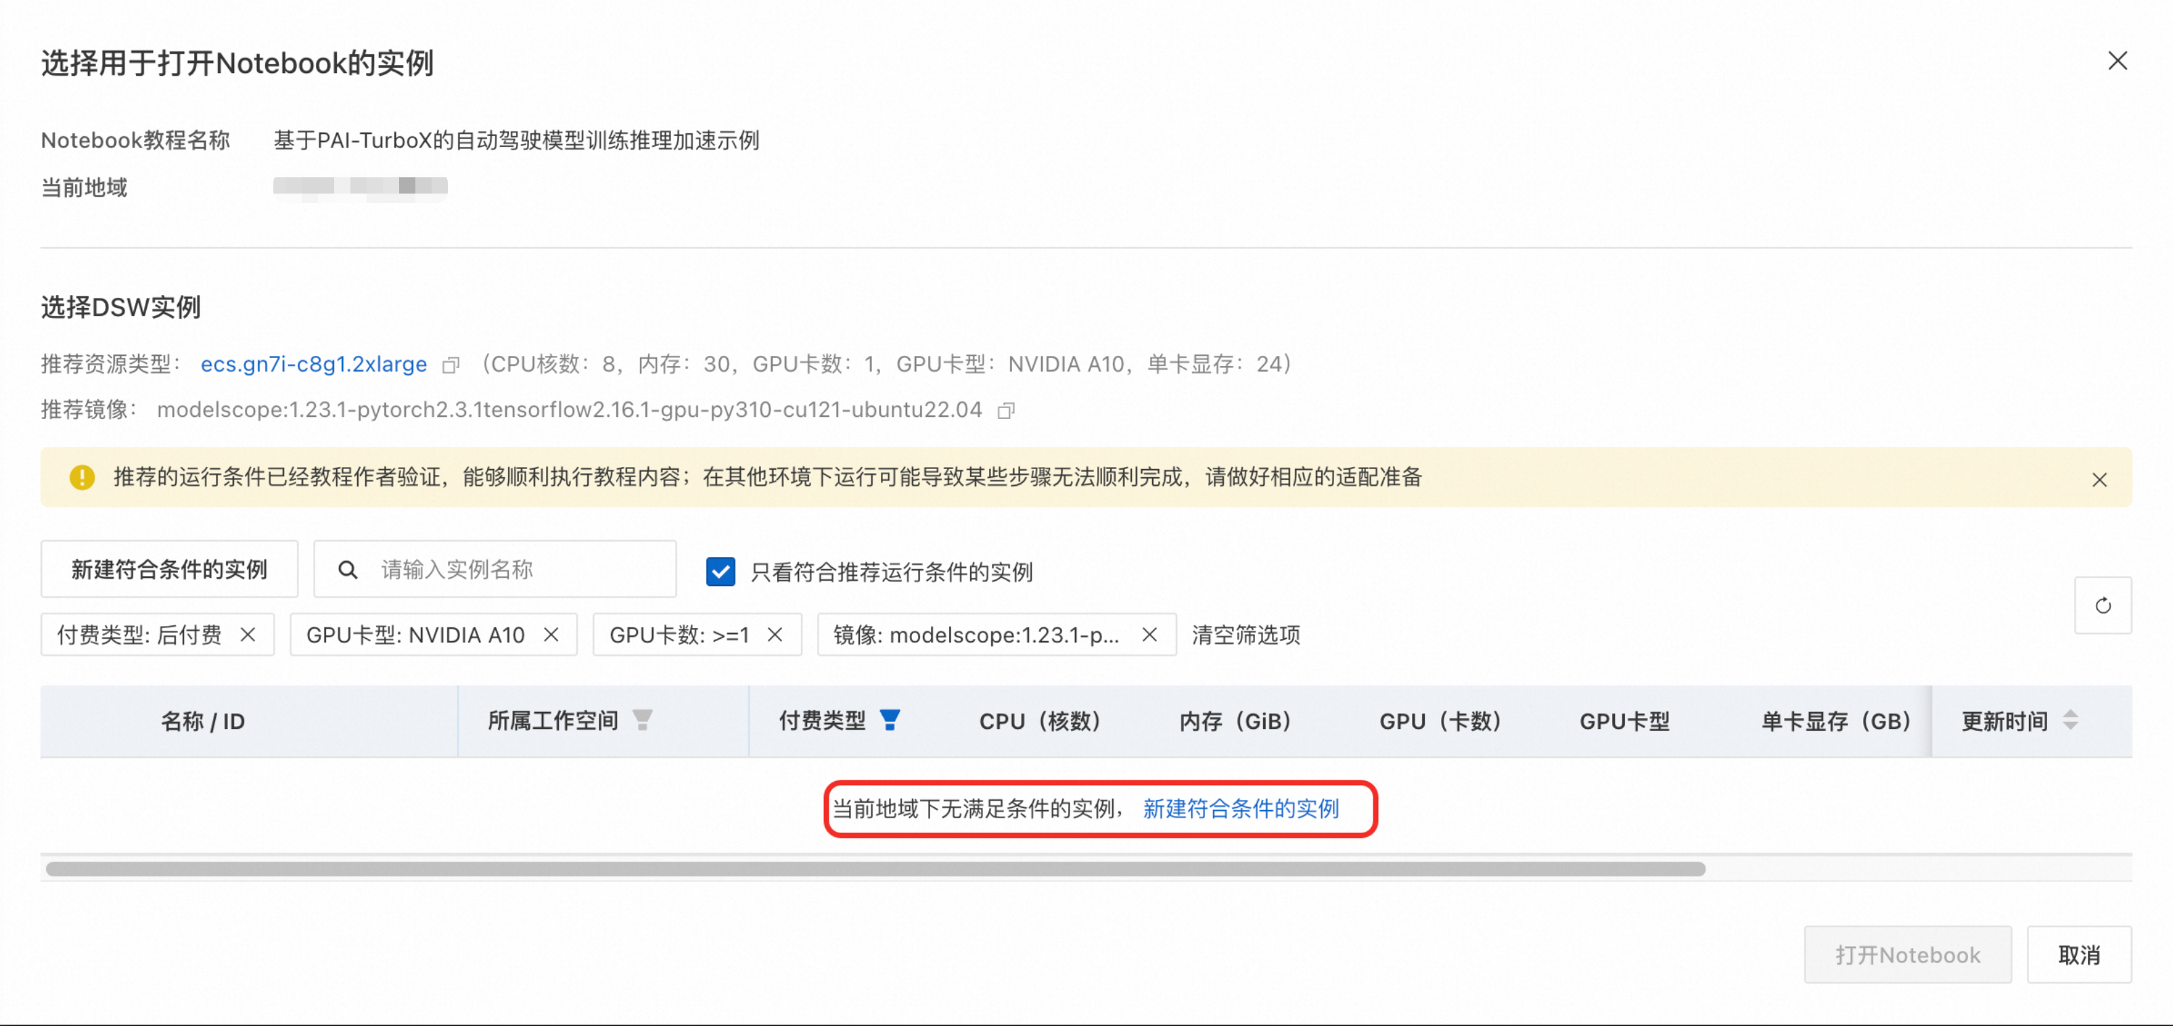Uncheck 只看符合推荐运行条件的实例 checkbox
Viewport: 2173px width, 1026px height.
[720, 571]
